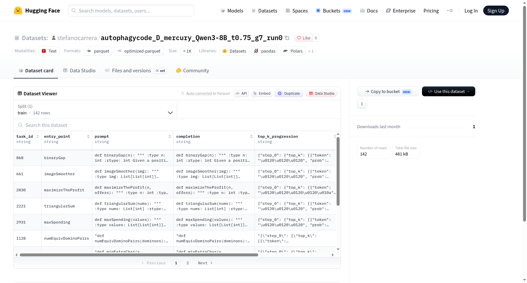The height and width of the screenshot is (283, 527).
Task: Go to Spaces in navigation
Action: [296, 11]
